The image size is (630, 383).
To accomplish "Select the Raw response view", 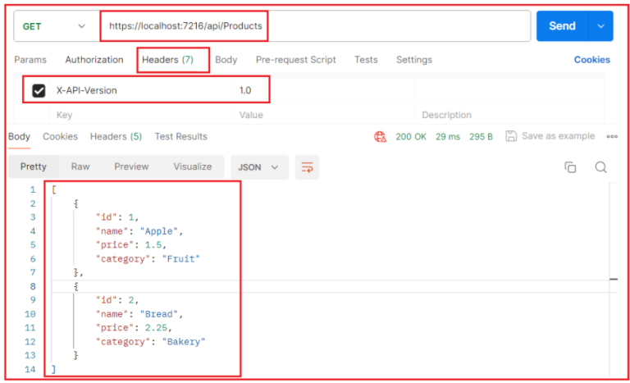I will [x=80, y=166].
